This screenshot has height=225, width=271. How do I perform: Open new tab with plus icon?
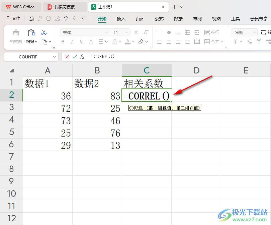pos(175,7)
